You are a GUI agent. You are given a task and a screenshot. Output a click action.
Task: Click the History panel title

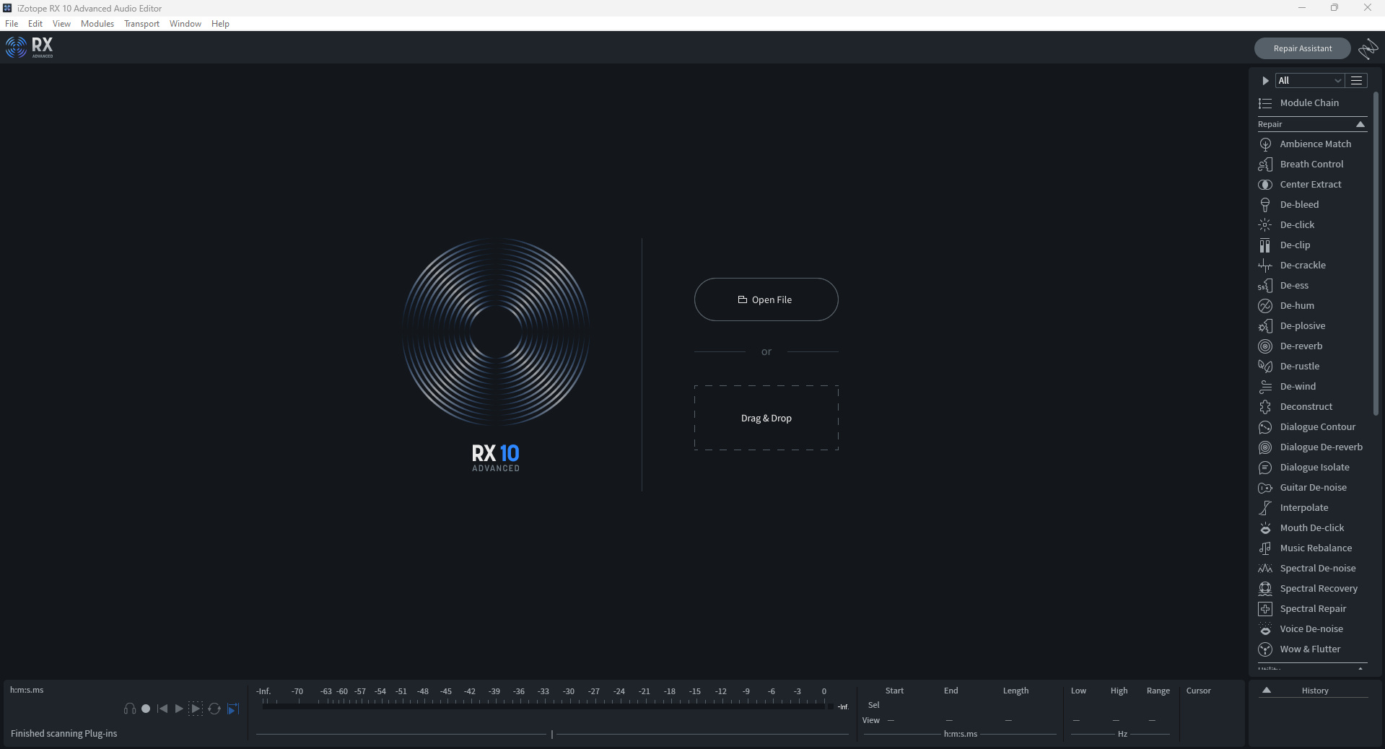click(1315, 691)
